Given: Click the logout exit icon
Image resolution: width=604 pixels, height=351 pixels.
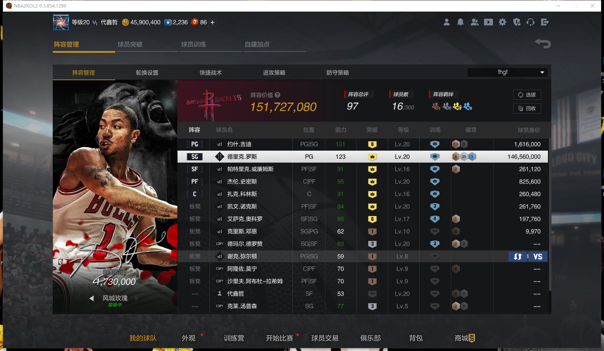Looking at the screenshot, I should (x=545, y=22).
